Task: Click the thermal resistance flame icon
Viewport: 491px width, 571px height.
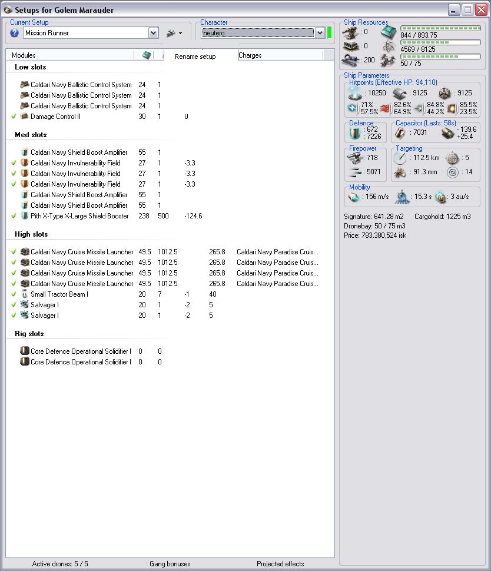Action: 386,108
